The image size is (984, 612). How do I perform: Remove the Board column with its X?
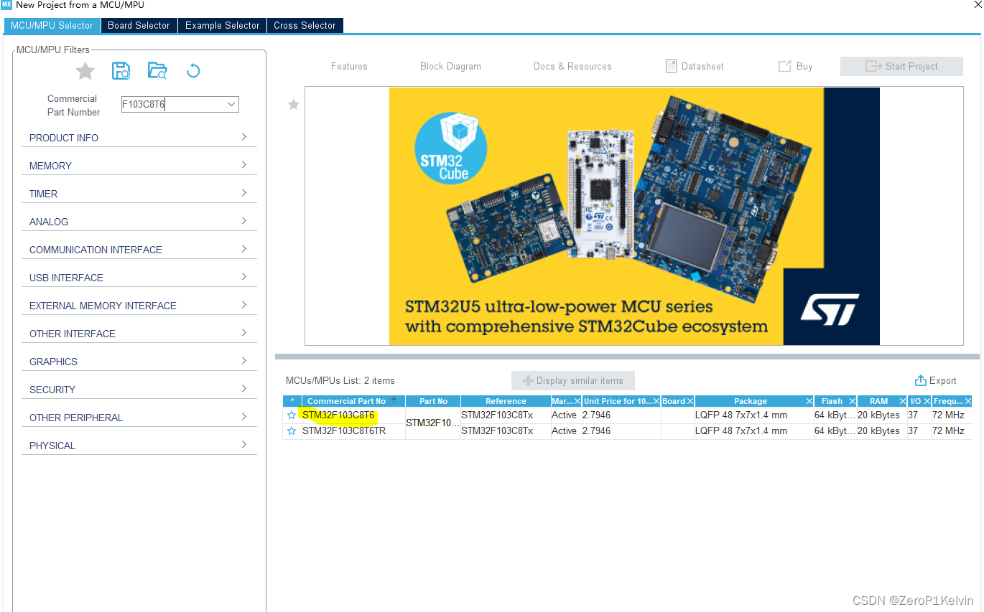pos(690,401)
